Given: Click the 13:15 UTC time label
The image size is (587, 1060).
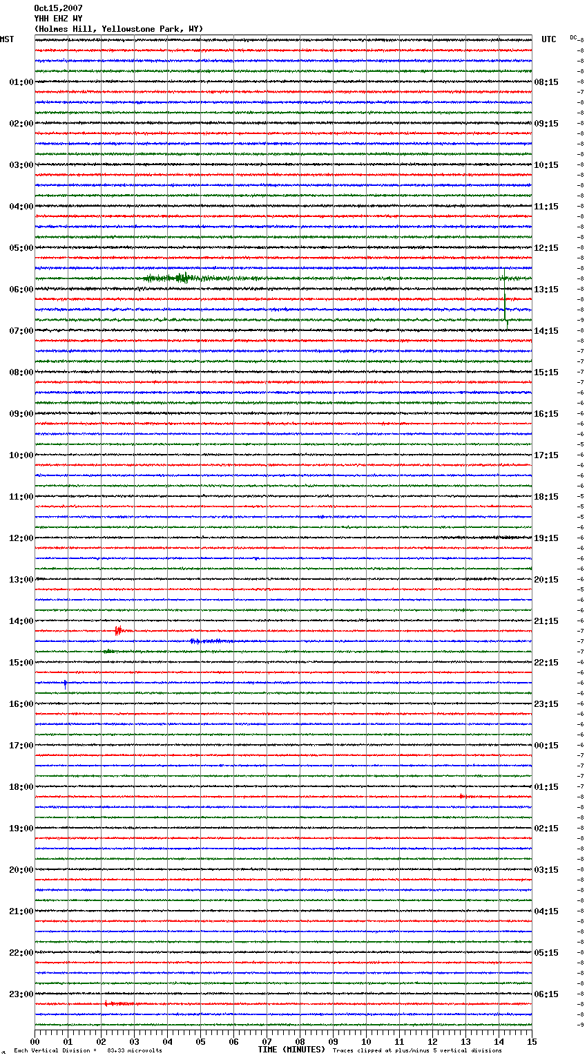Looking at the screenshot, I should click(x=546, y=290).
